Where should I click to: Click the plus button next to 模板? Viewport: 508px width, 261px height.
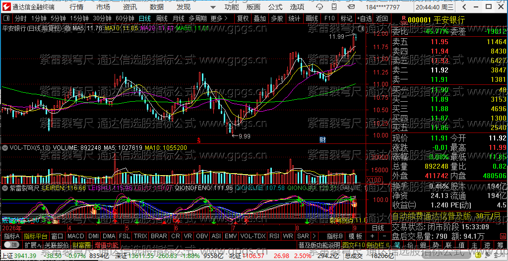[x=372, y=236]
